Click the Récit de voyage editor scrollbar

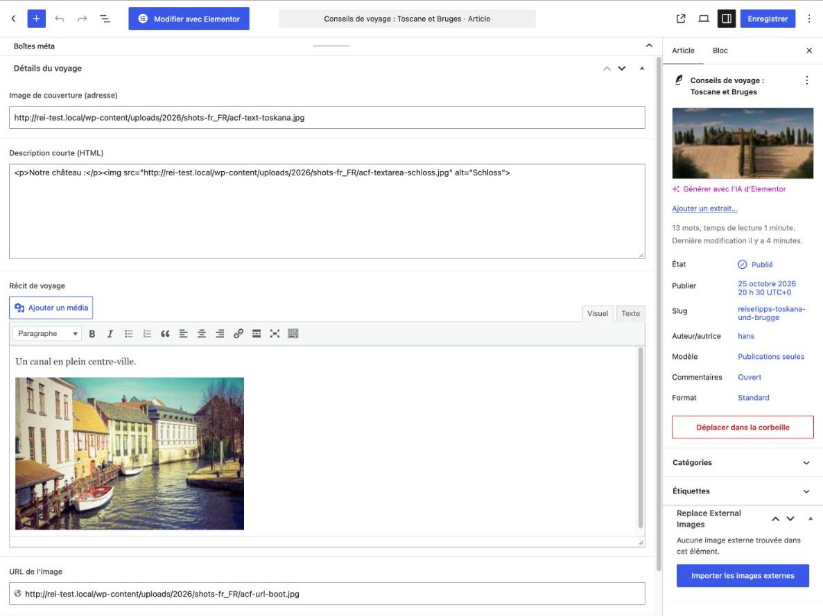[x=641, y=438]
